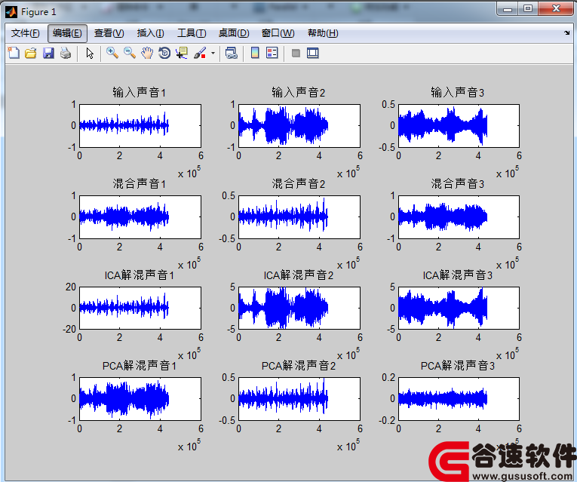Click the Link Plot icon
577x482 pixels.
coord(231,53)
